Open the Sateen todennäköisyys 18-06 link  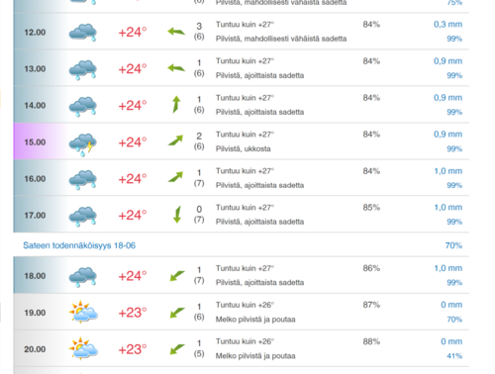click(79, 245)
